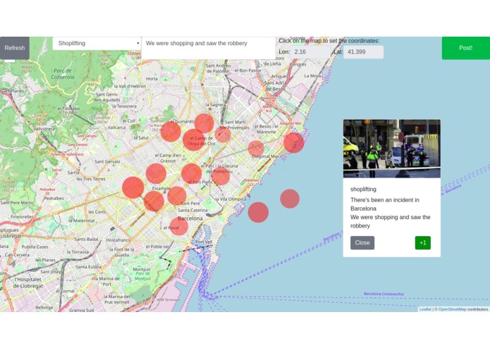Open the incident police photo thumbnail
The height and width of the screenshot is (348, 490).
[392, 149]
